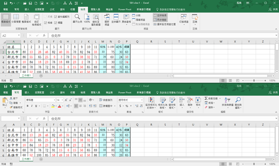Click Insert Function fx button in top window

click(44, 36)
